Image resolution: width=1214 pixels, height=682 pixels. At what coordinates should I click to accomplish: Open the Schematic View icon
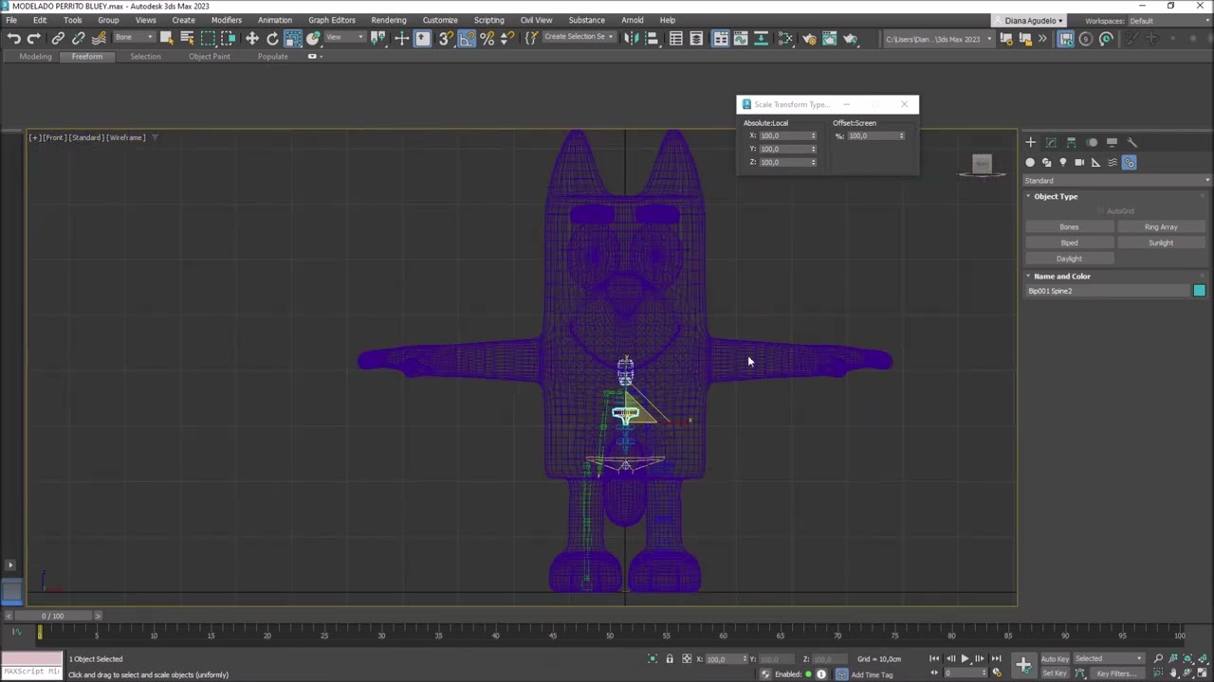(785, 38)
